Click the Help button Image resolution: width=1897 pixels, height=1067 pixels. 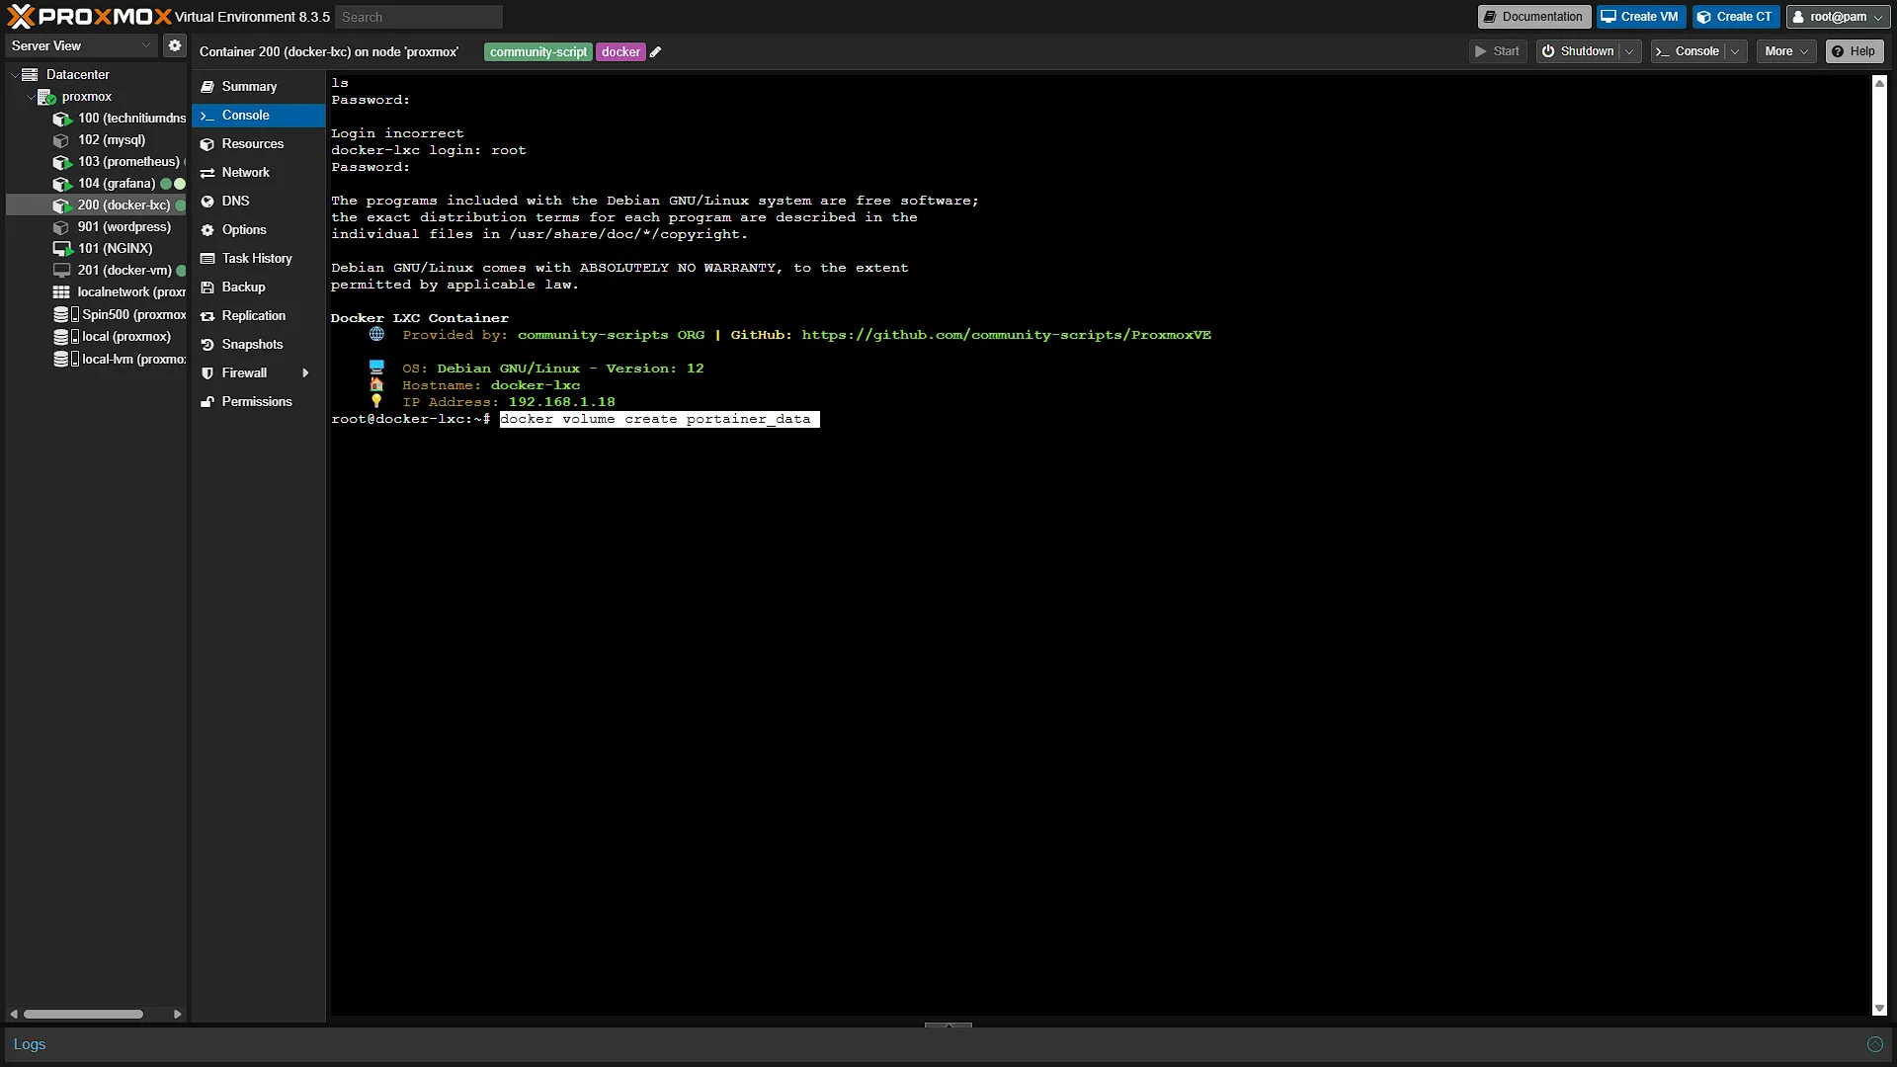coord(1854,51)
